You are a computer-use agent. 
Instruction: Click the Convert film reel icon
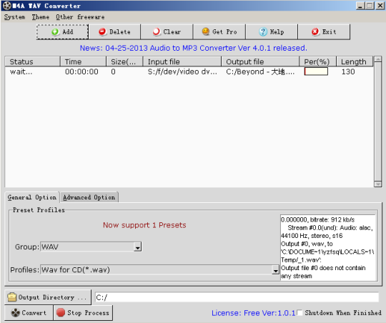15,313
